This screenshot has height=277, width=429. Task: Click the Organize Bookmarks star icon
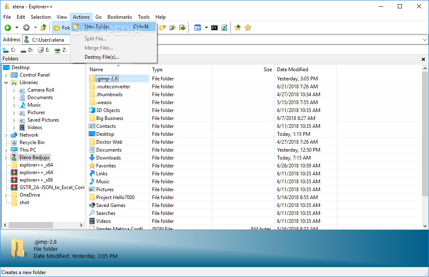pyautogui.click(x=248, y=27)
